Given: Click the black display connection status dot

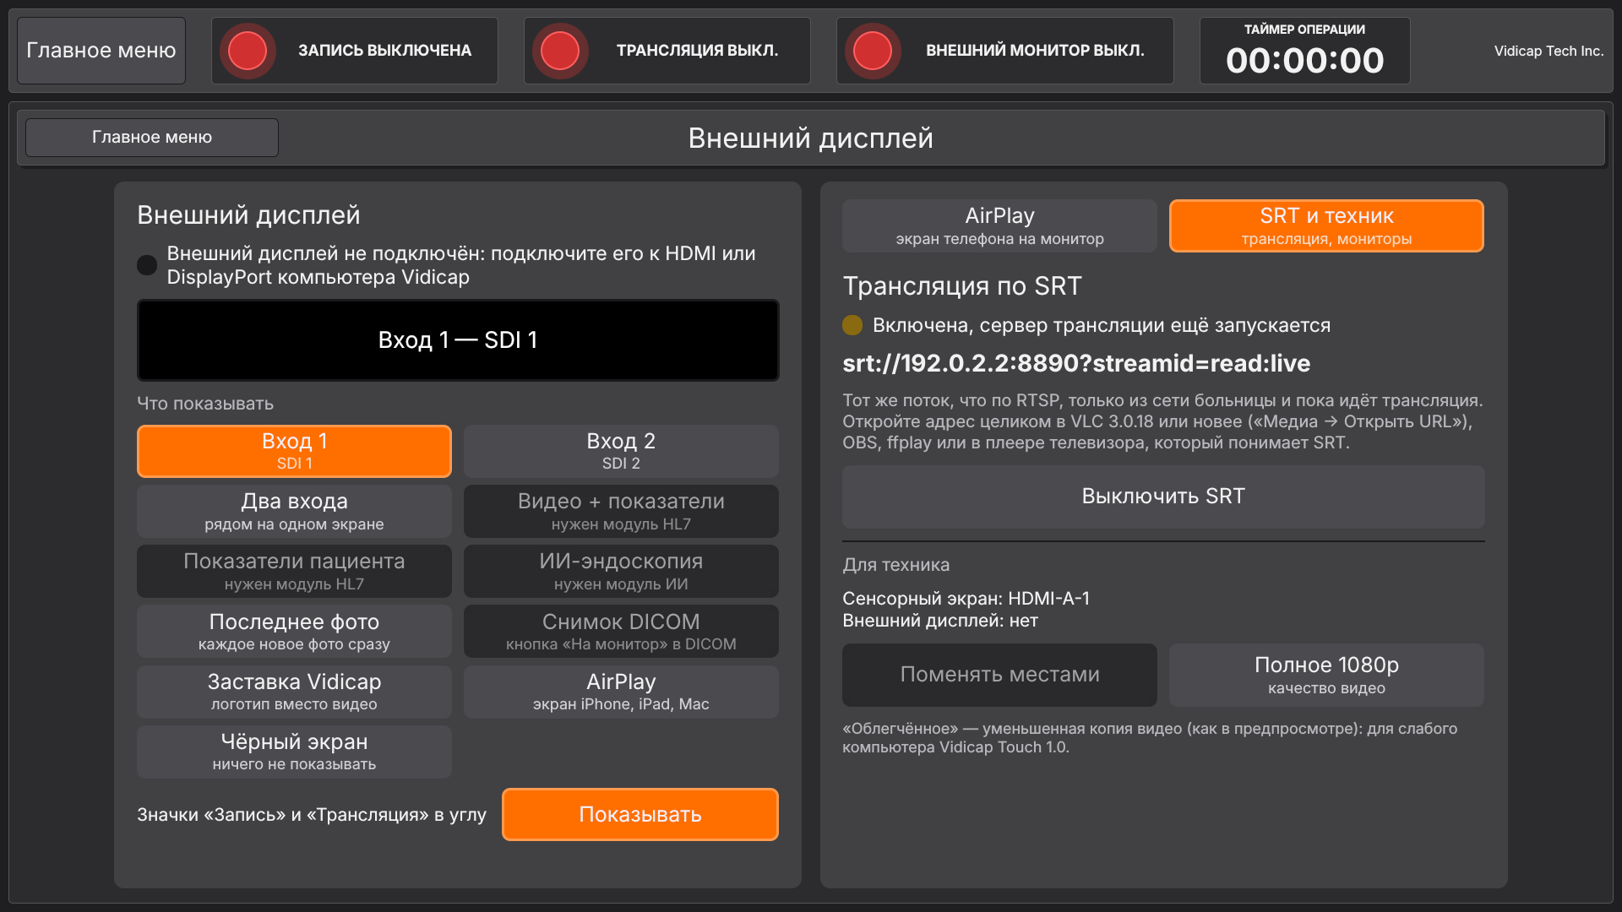Looking at the screenshot, I should 147,265.
